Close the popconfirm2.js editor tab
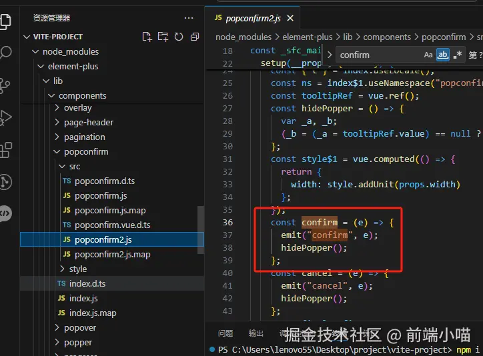Image resolution: width=483 pixels, height=356 pixels. [x=290, y=18]
